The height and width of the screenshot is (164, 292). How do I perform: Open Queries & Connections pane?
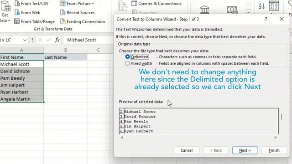[x=156, y=4]
